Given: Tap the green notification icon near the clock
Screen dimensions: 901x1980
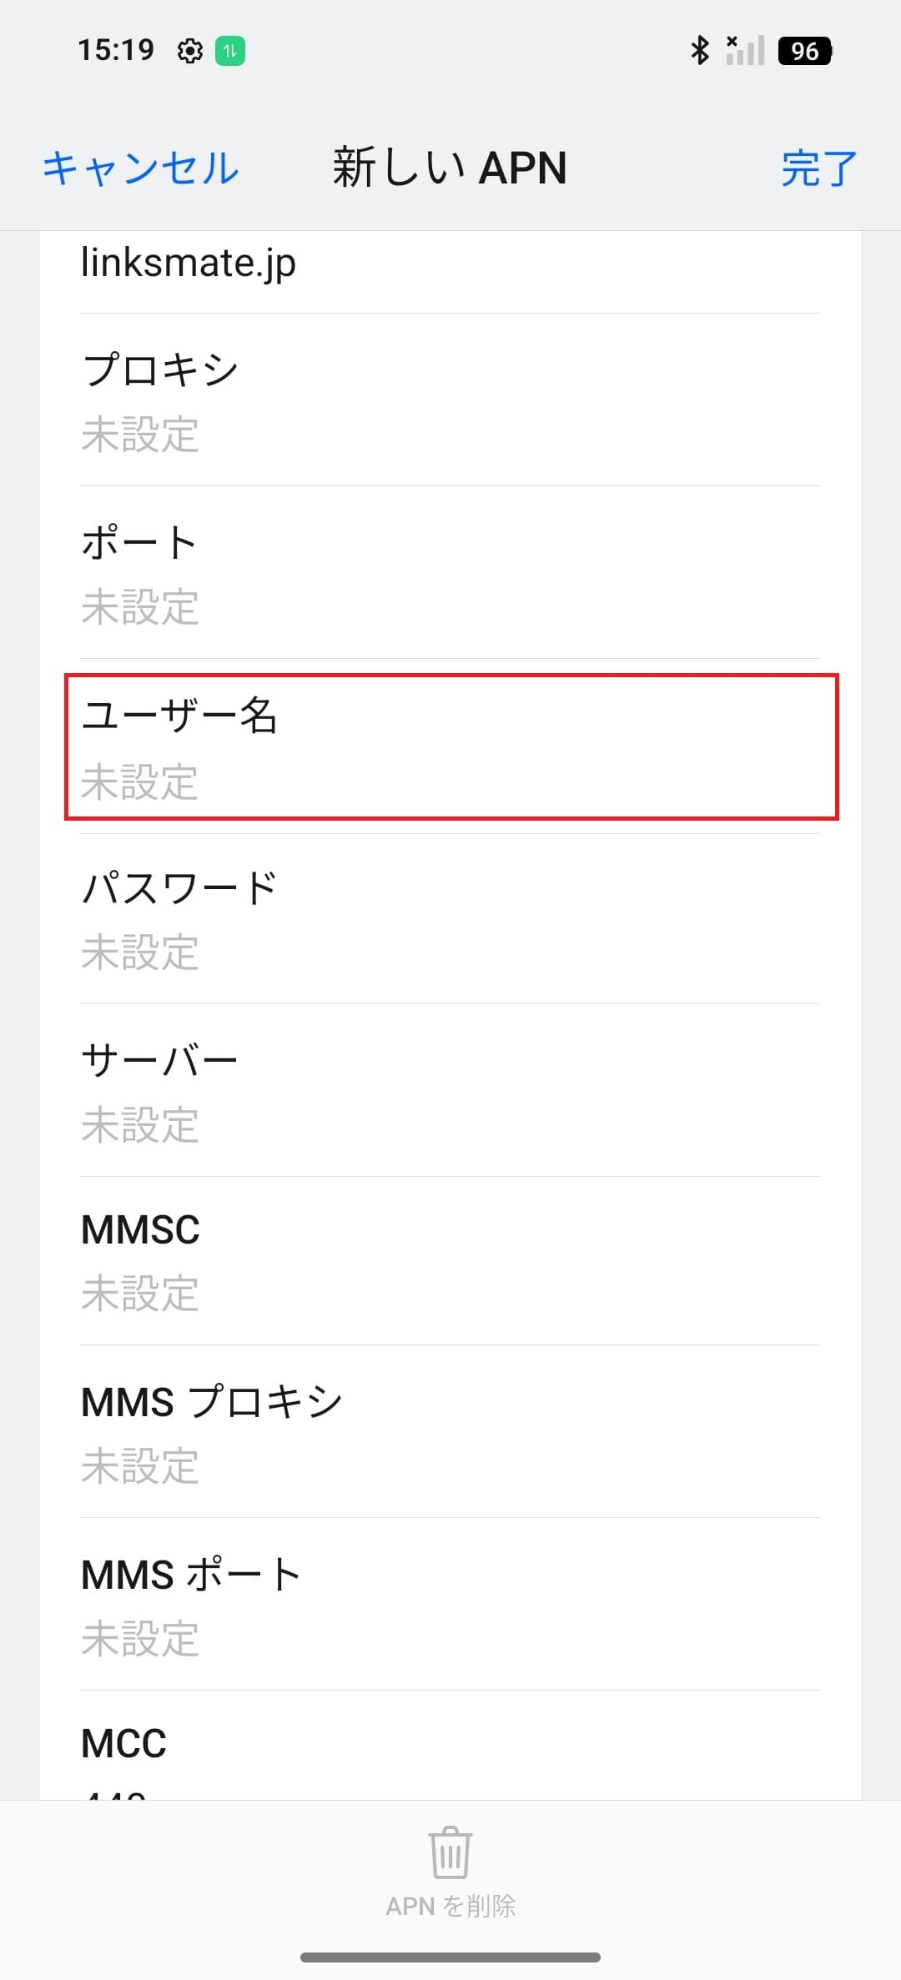Looking at the screenshot, I should tap(231, 51).
